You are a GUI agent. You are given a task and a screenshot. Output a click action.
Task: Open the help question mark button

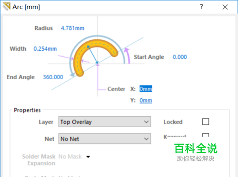201,7
